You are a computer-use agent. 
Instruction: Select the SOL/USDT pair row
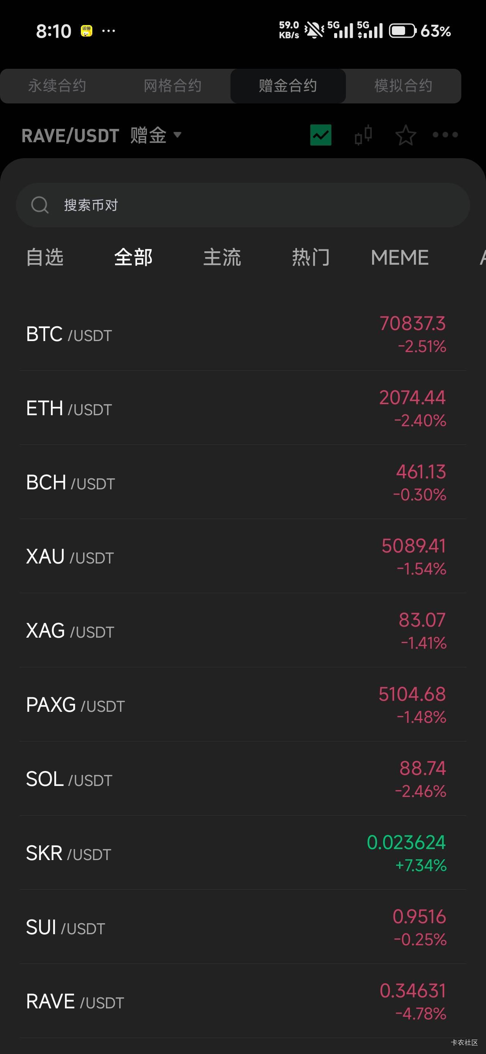point(243,779)
